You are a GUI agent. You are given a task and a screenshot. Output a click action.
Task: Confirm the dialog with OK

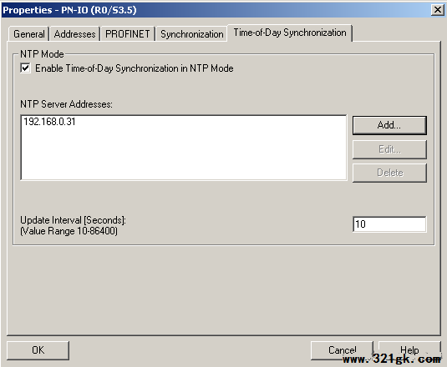(38, 350)
